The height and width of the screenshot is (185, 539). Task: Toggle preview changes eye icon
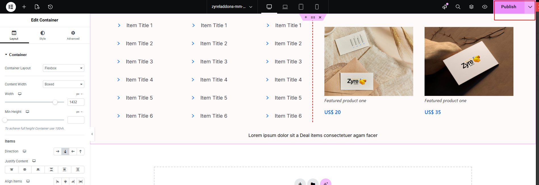point(485,7)
